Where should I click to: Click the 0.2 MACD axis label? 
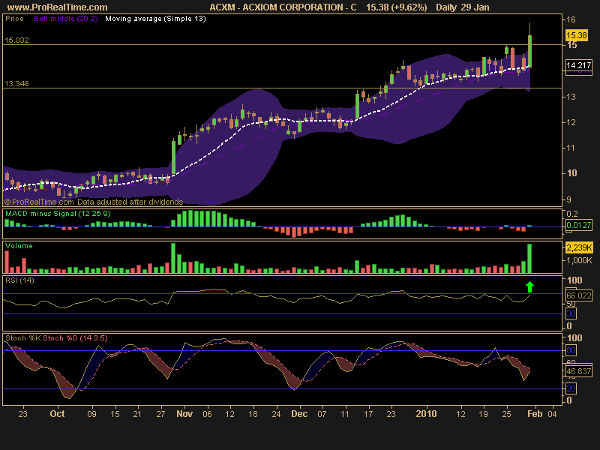(x=571, y=214)
